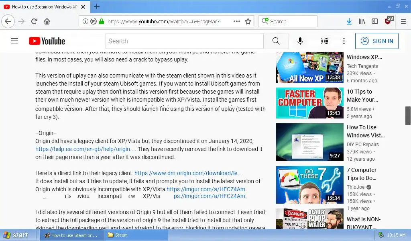
Task: Show site information icon in address bar
Action: 85,21
